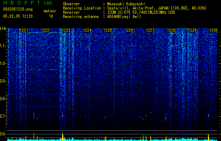Click the kHz axis unit label
Viewport: 221px width, 141px height.
pos(3,29)
